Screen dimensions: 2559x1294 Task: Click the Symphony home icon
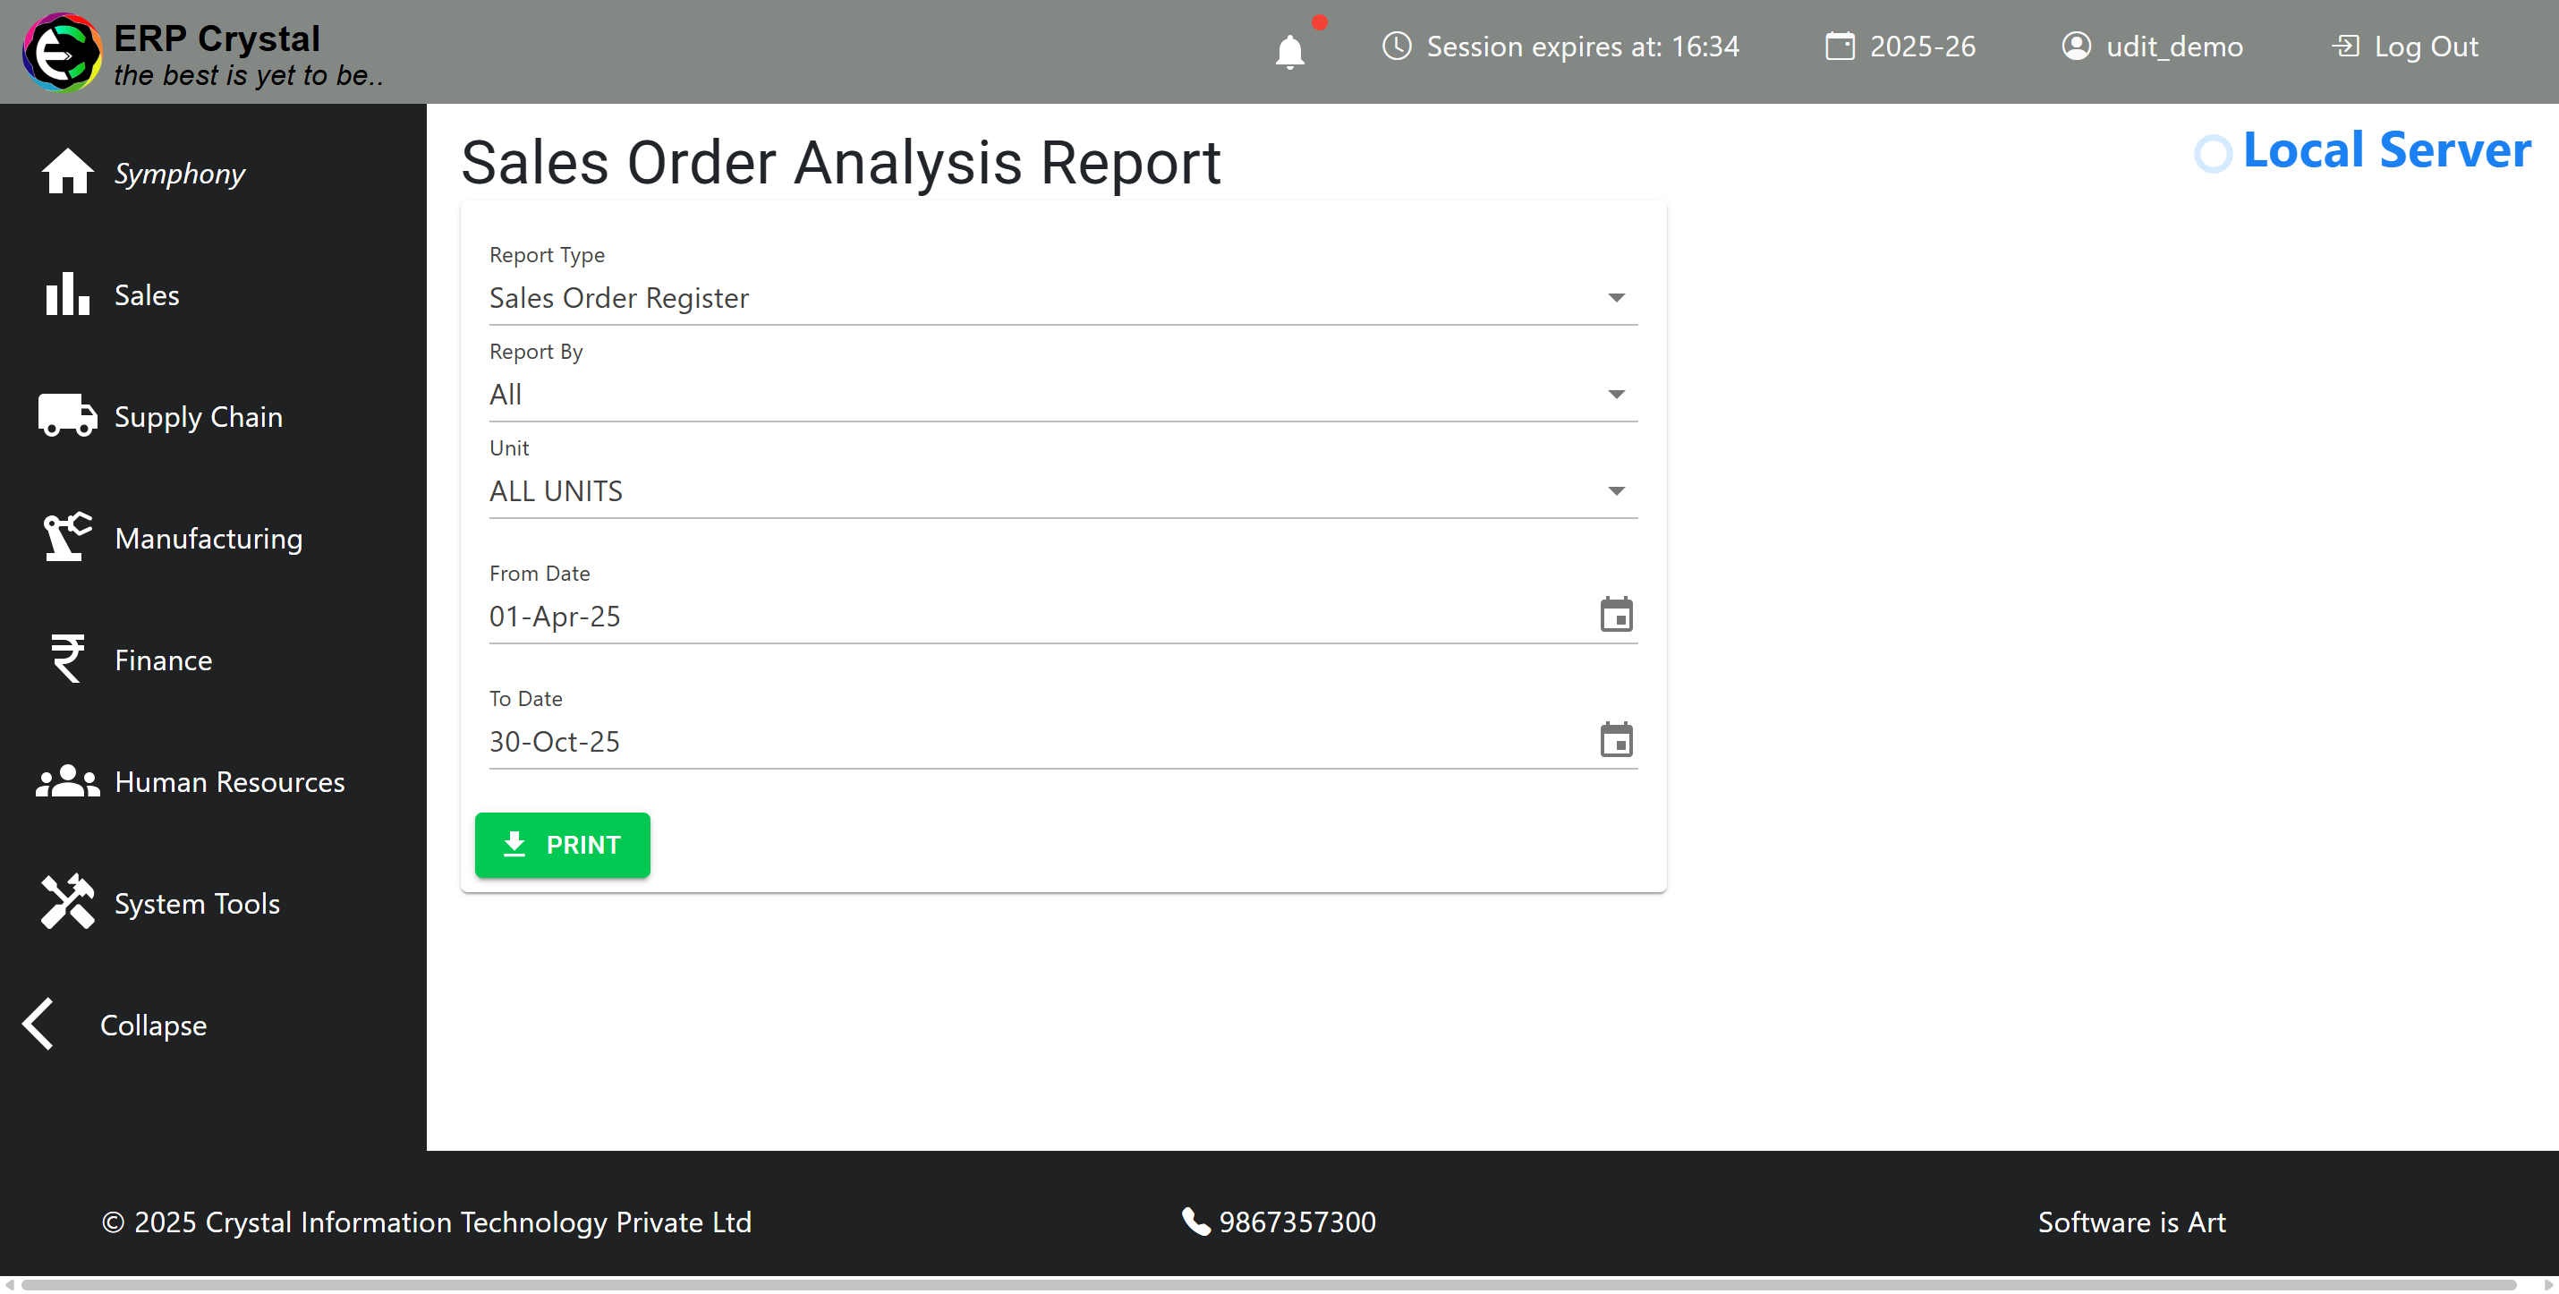pyautogui.click(x=66, y=172)
